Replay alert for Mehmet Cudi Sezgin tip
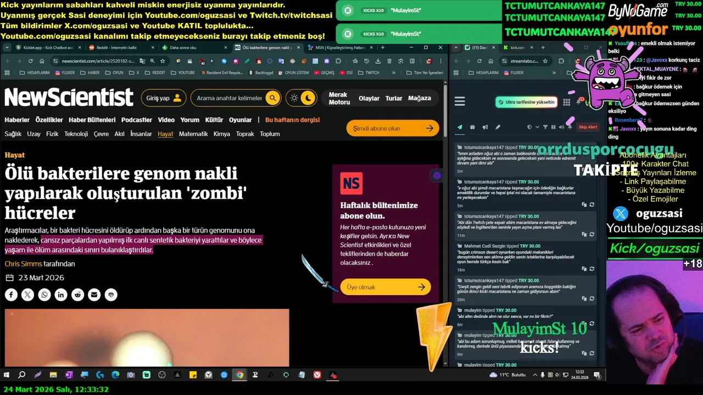The height and width of the screenshot is (395, 703). pos(592,269)
